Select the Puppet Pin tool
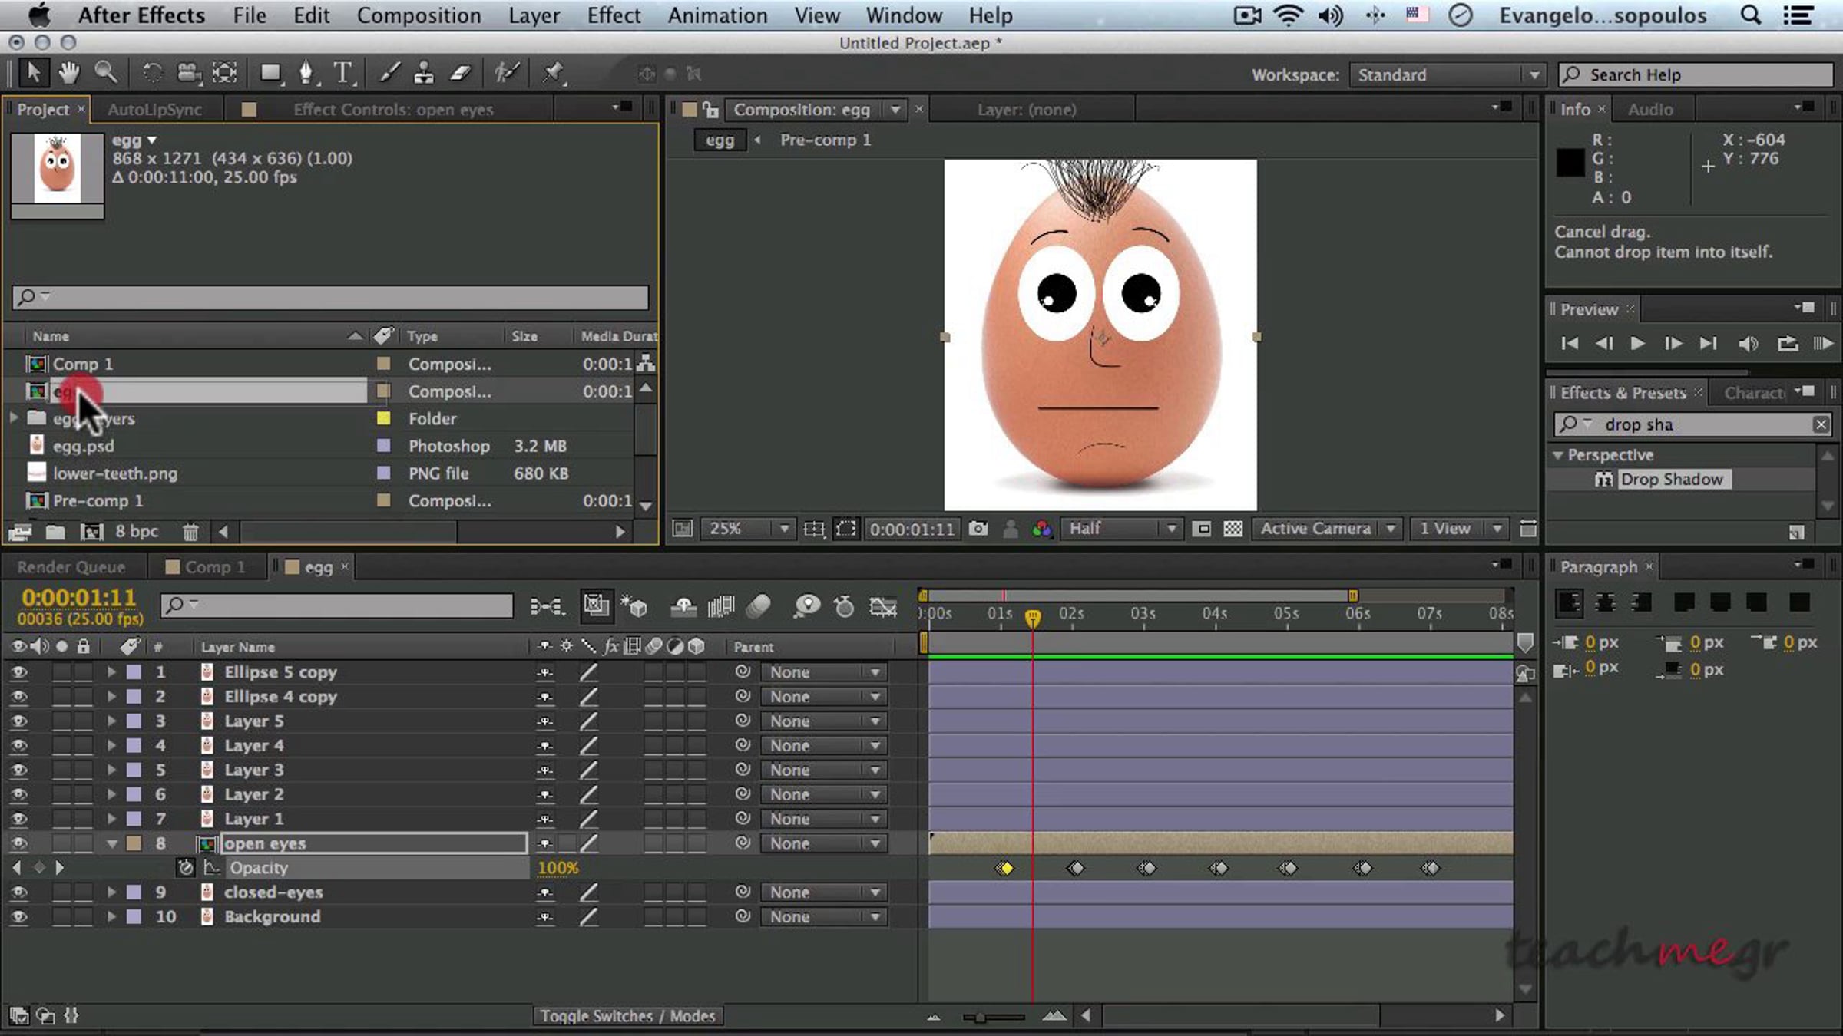The height and width of the screenshot is (1036, 1843). point(552,73)
